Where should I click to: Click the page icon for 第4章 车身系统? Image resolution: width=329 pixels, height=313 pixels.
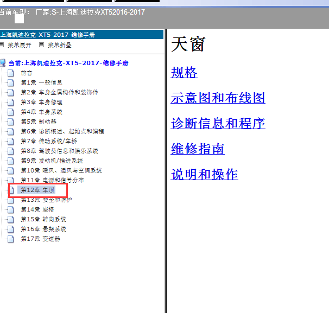pos(11,112)
